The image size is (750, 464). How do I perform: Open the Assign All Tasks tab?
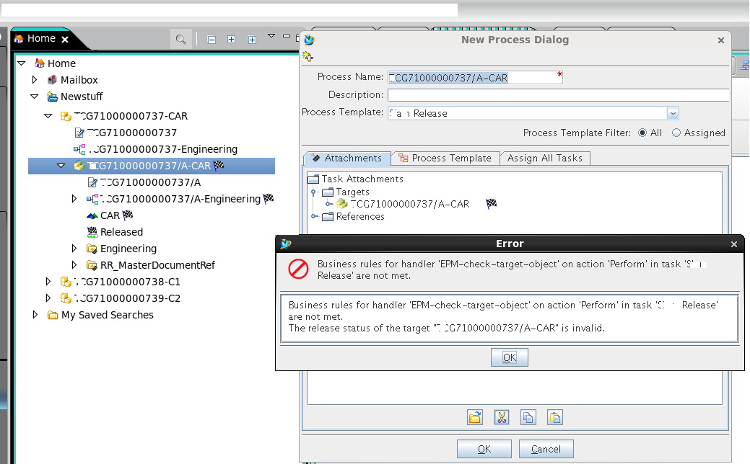(545, 158)
